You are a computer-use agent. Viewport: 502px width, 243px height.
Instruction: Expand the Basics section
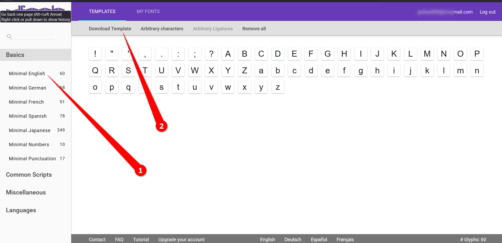click(36, 55)
